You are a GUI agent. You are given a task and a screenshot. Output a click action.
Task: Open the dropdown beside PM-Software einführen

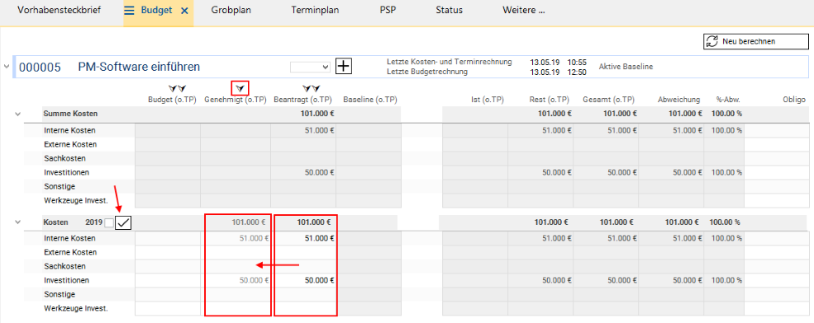click(x=311, y=67)
